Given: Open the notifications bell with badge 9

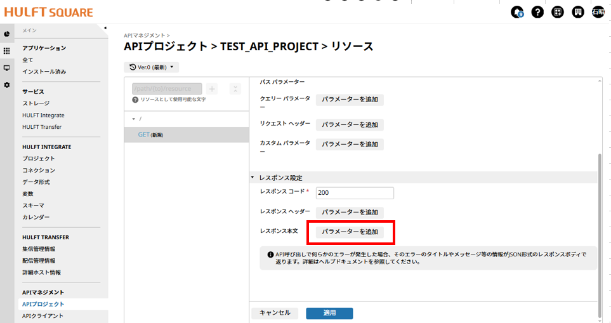Looking at the screenshot, I should tap(517, 12).
